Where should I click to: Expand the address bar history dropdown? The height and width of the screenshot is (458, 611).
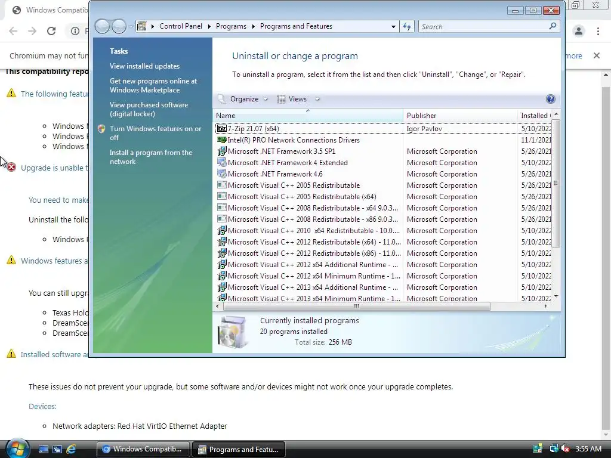[x=393, y=26]
